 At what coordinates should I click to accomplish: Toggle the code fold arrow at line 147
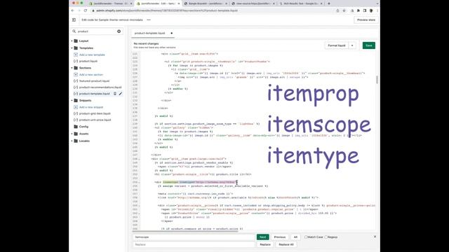coord(140,159)
